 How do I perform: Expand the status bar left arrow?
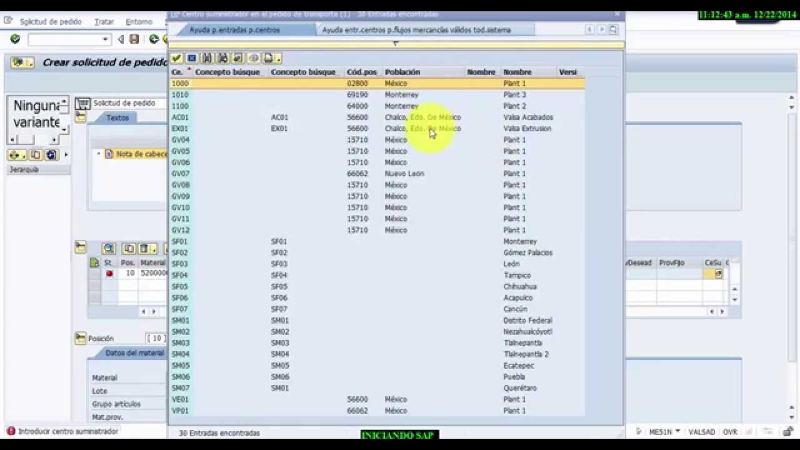(639, 431)
